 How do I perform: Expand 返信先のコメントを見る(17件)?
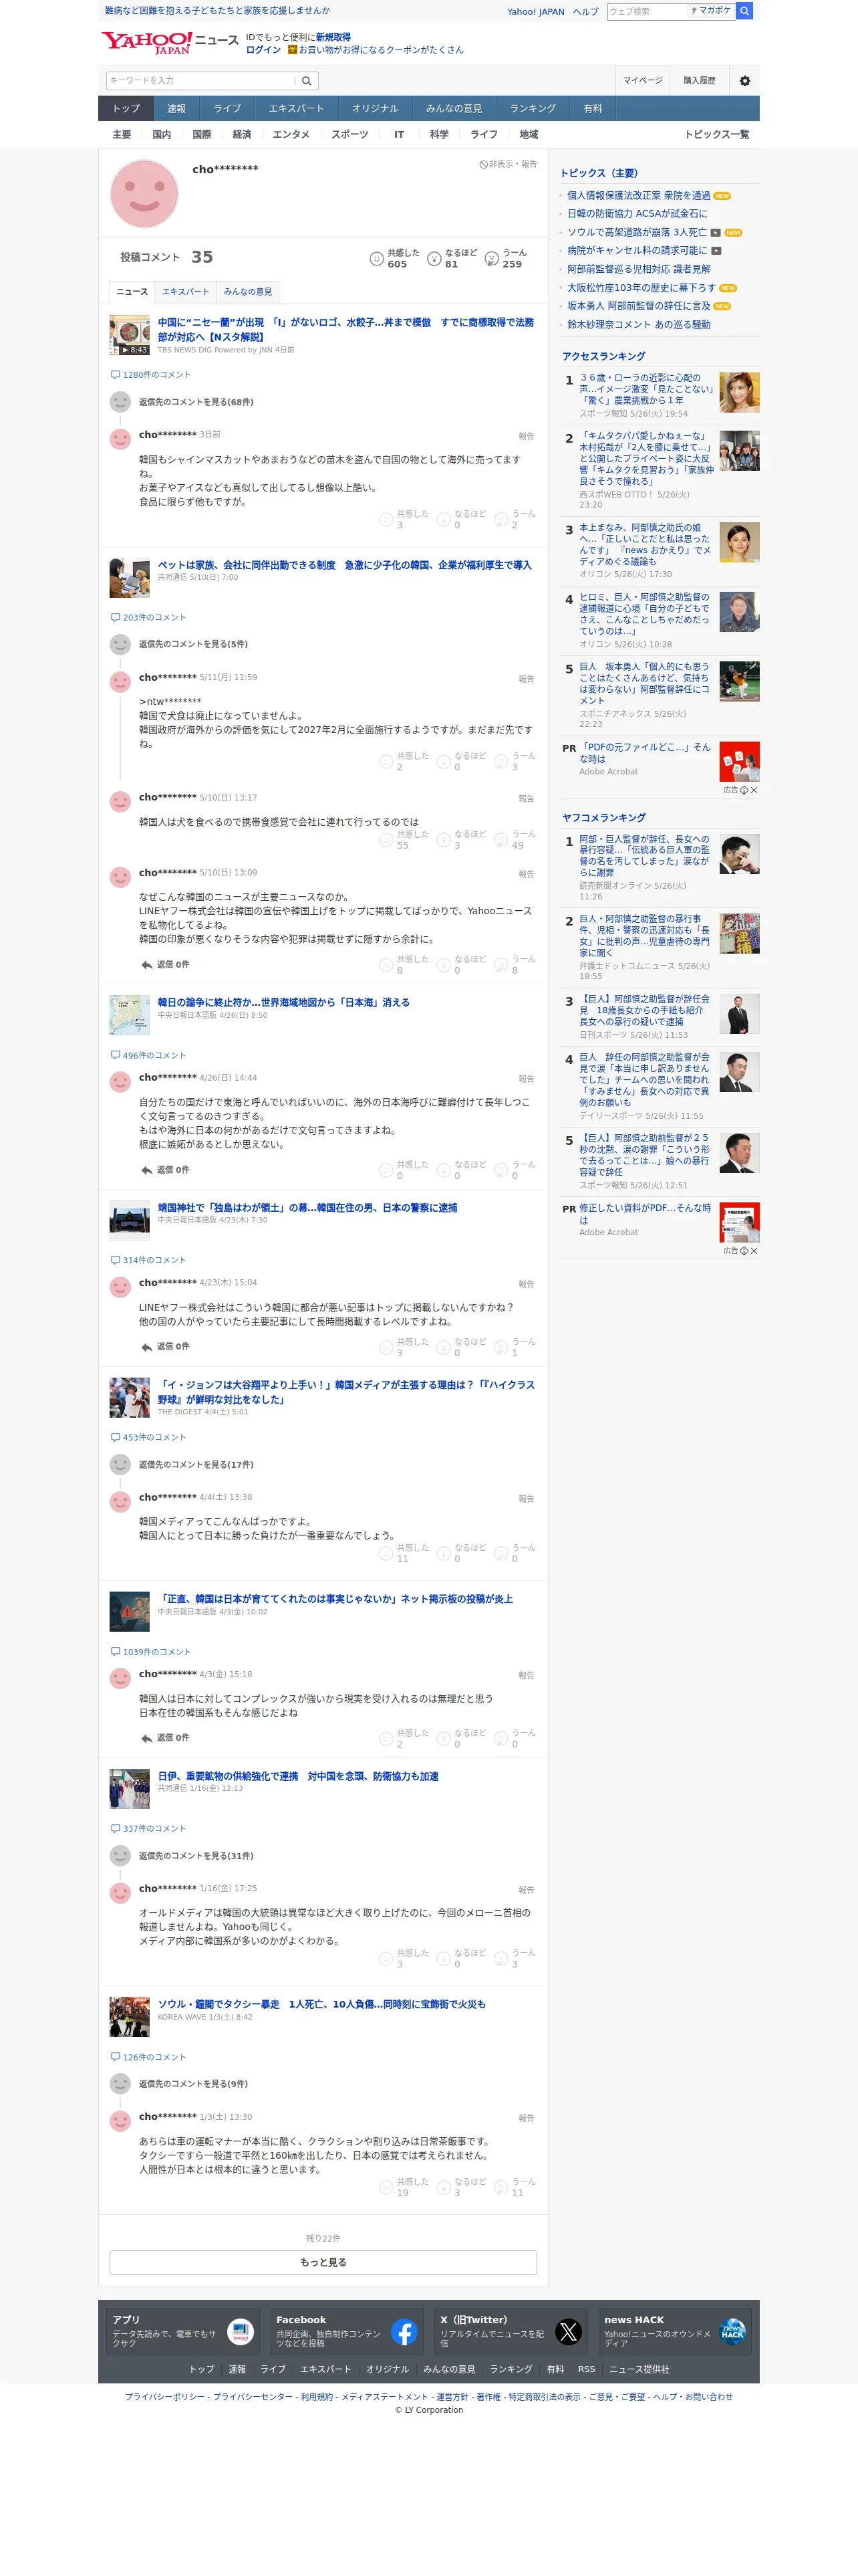click(x=196, y=1465)
